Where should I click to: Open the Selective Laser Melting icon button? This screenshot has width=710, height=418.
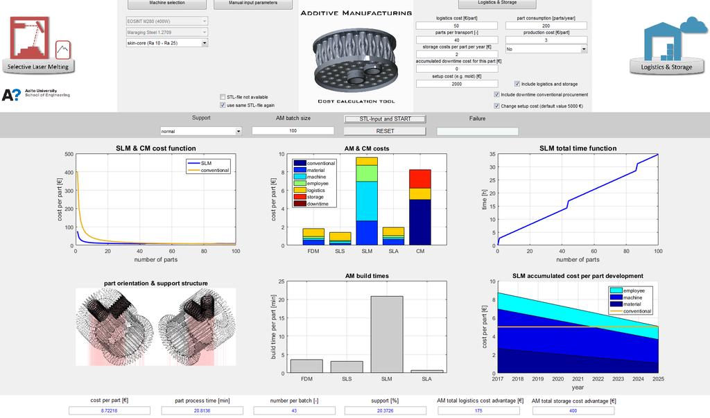click(x=38, y=44)
